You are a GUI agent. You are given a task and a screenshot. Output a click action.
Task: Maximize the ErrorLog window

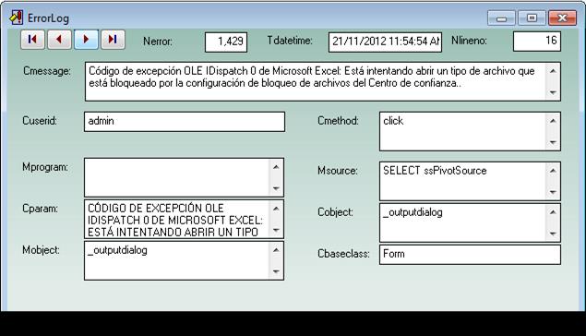click(x=532, y=18)
